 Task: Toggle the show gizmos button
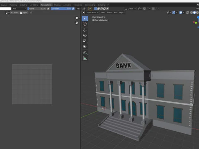tap(174, 12)
